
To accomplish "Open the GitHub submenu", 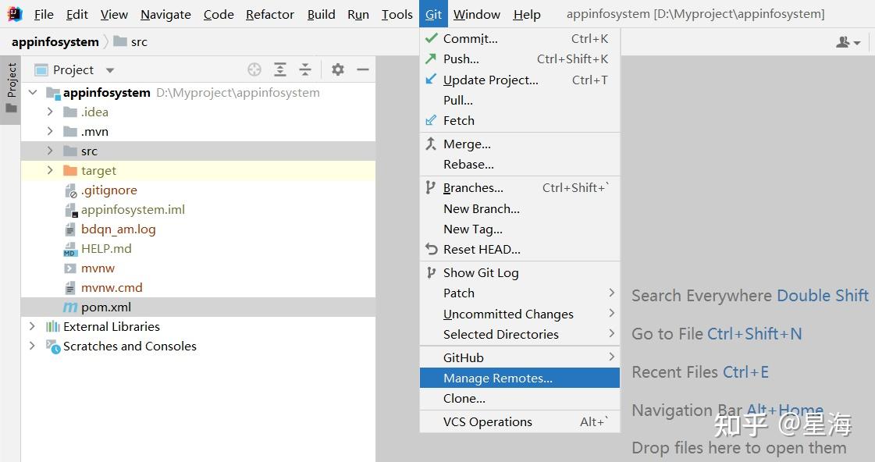I will [464, 357].
